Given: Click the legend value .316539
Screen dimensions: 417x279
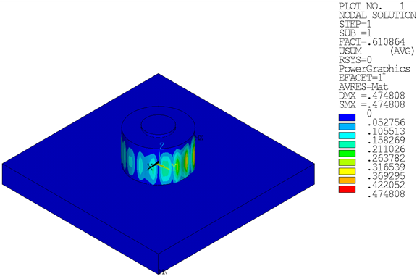Looking at the screenshot, I should click(x=386, y=167).
